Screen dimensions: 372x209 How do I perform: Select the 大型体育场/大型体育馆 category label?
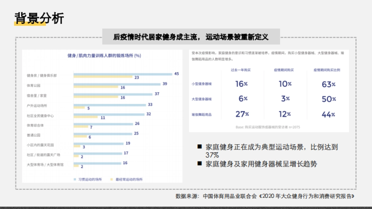point(45,165)
